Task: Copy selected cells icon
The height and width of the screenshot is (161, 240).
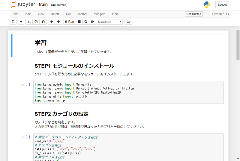Action: point(36,22)
